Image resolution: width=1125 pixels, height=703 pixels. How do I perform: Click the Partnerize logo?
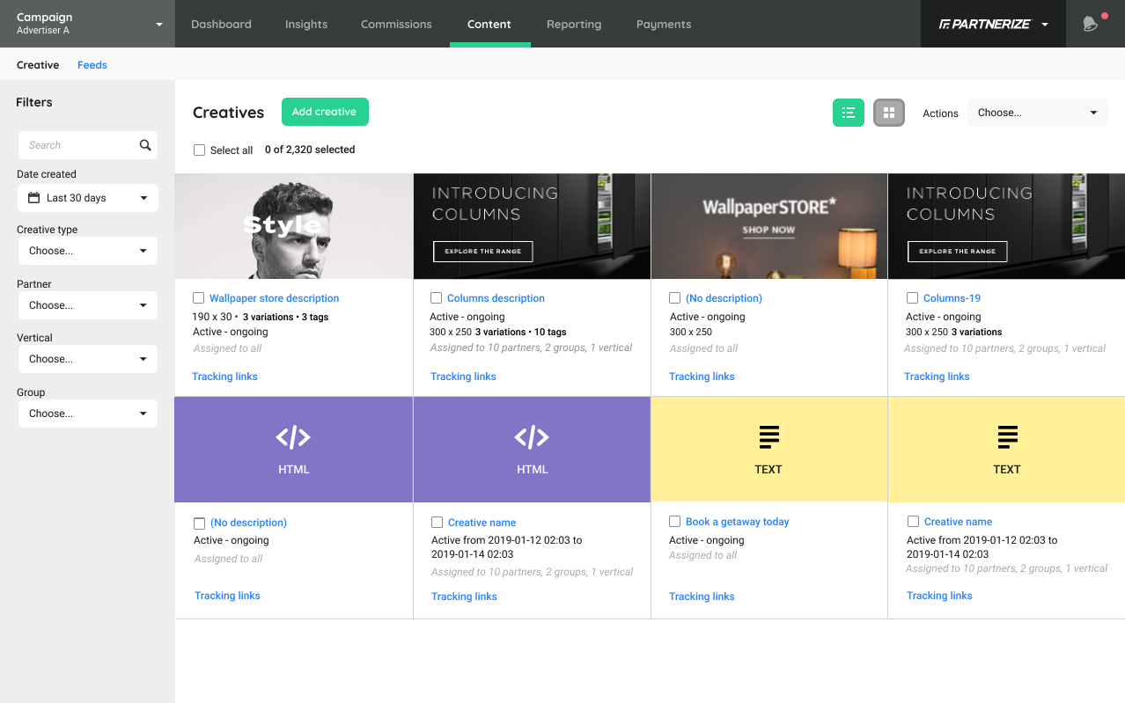point(984,24)
